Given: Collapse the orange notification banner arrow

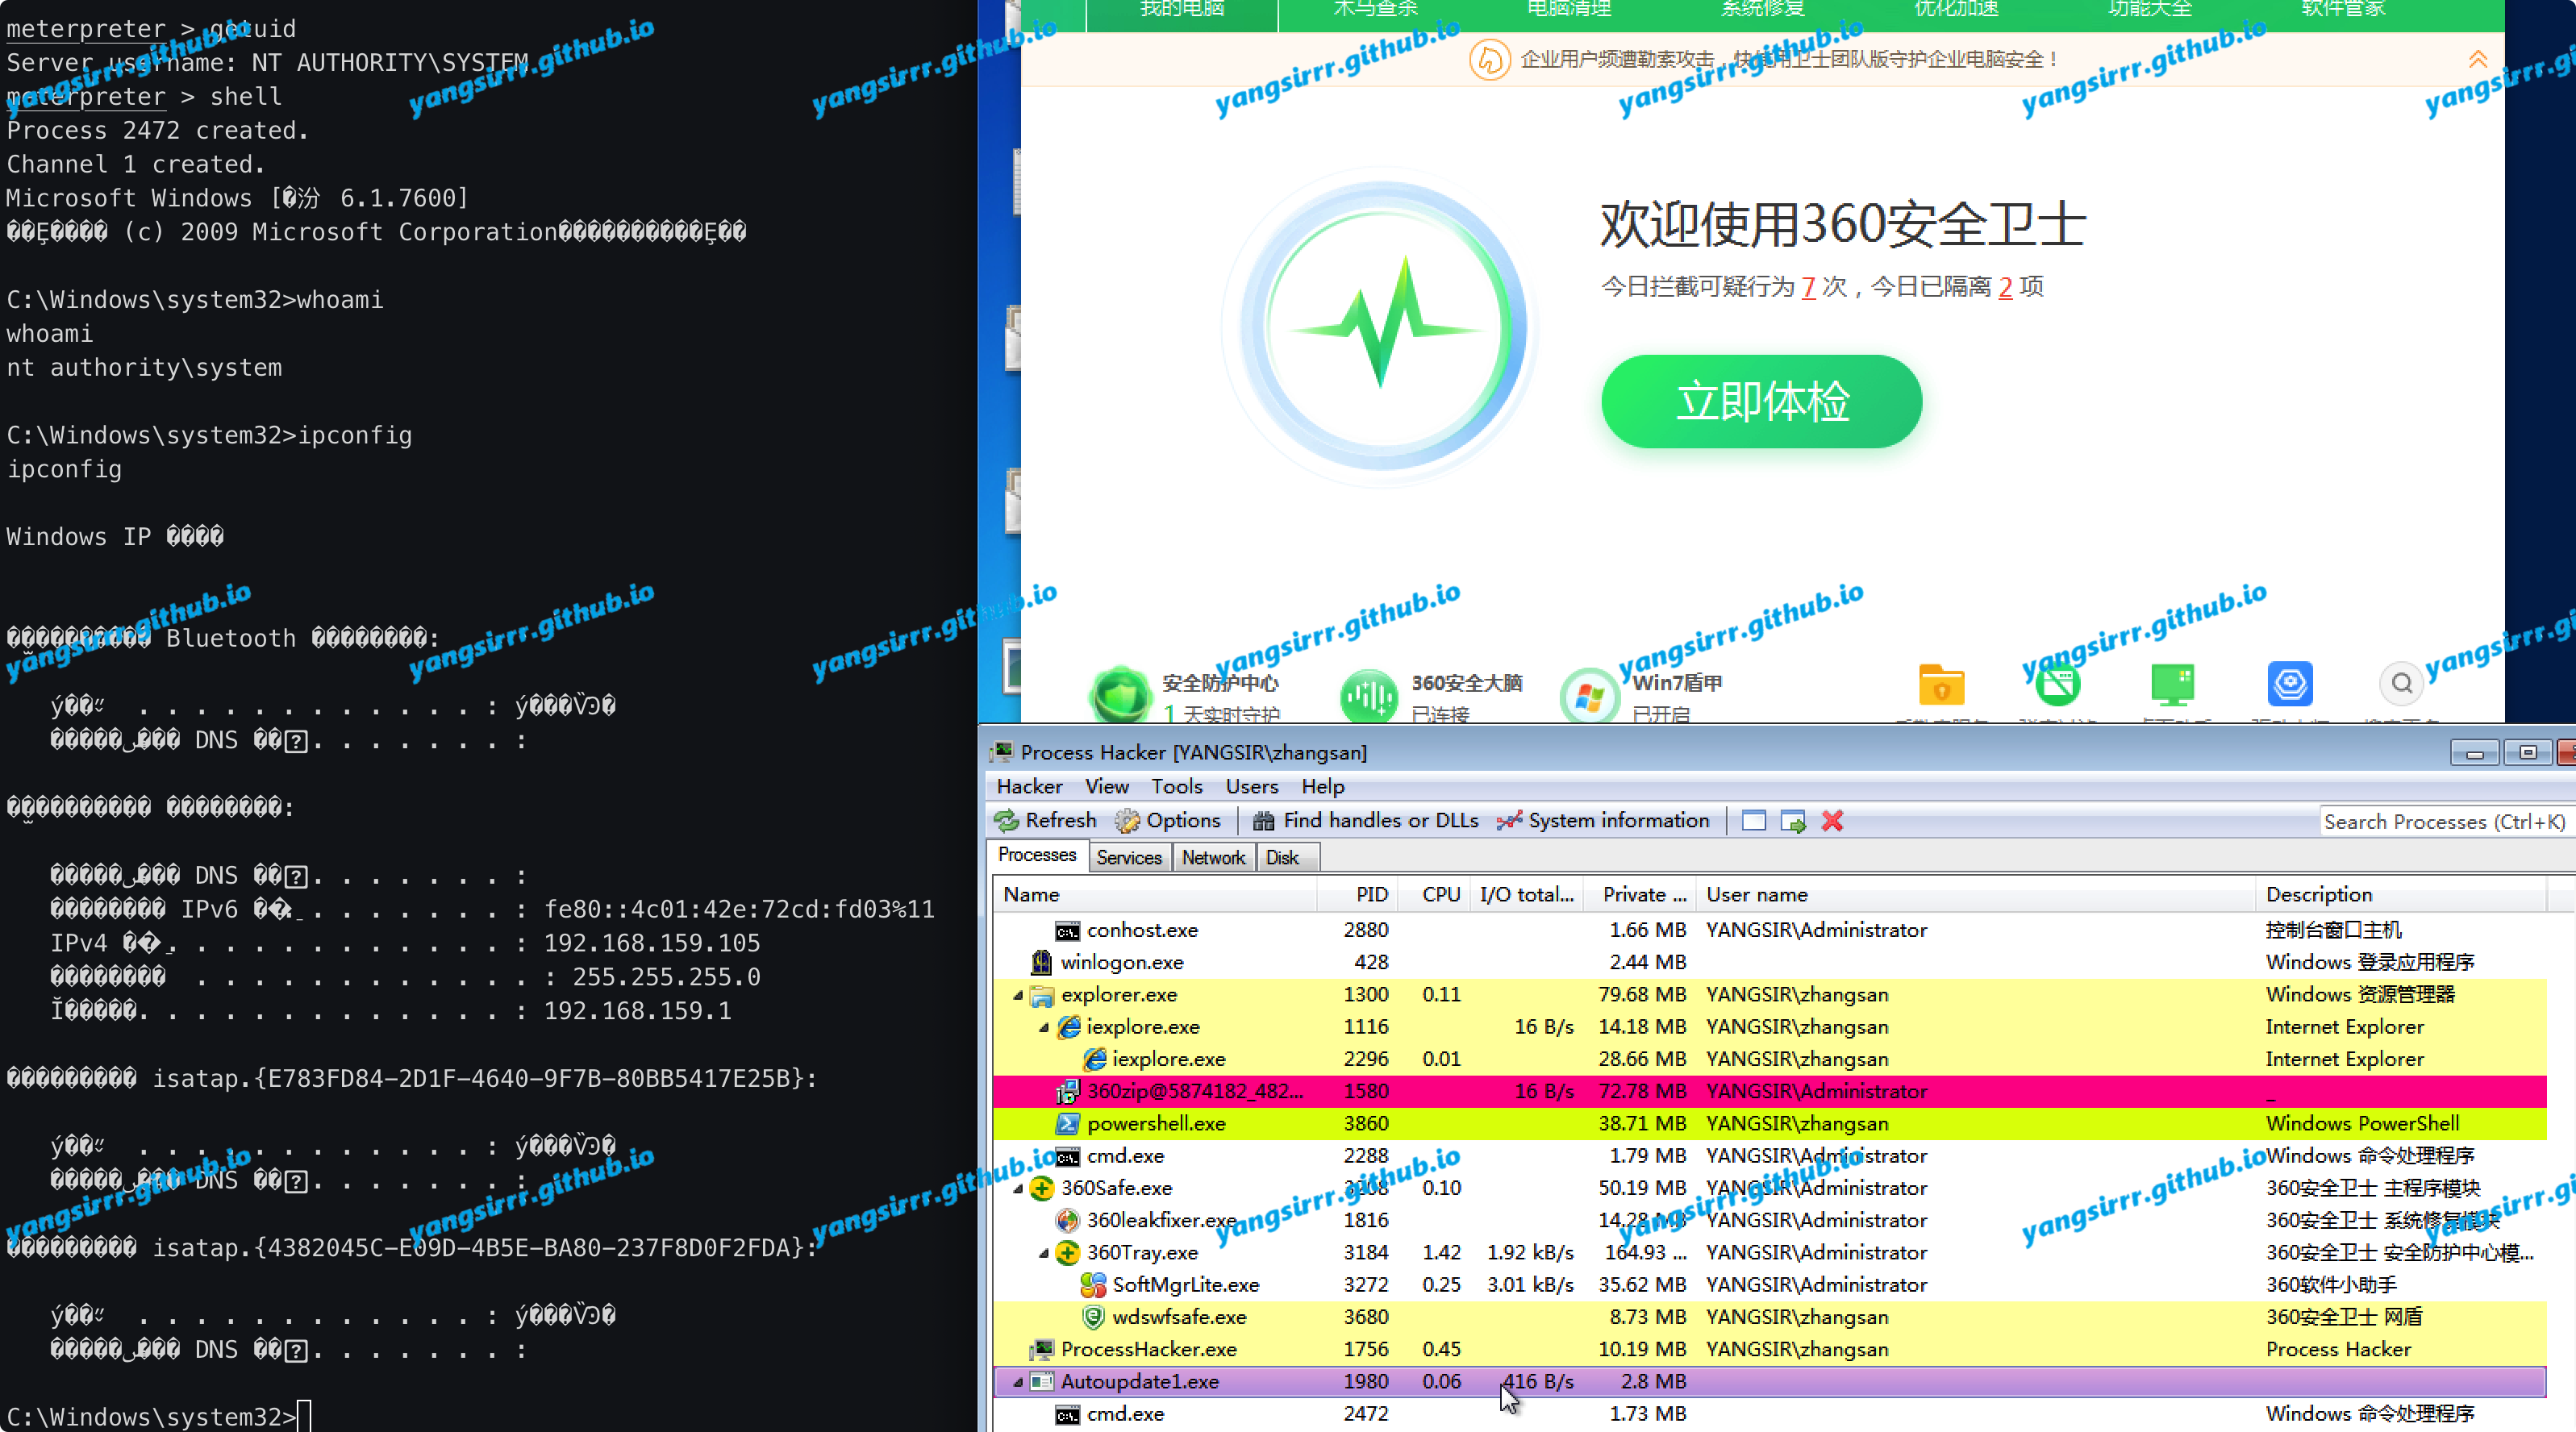Looking at the screenshot, I should [2478, 59].
